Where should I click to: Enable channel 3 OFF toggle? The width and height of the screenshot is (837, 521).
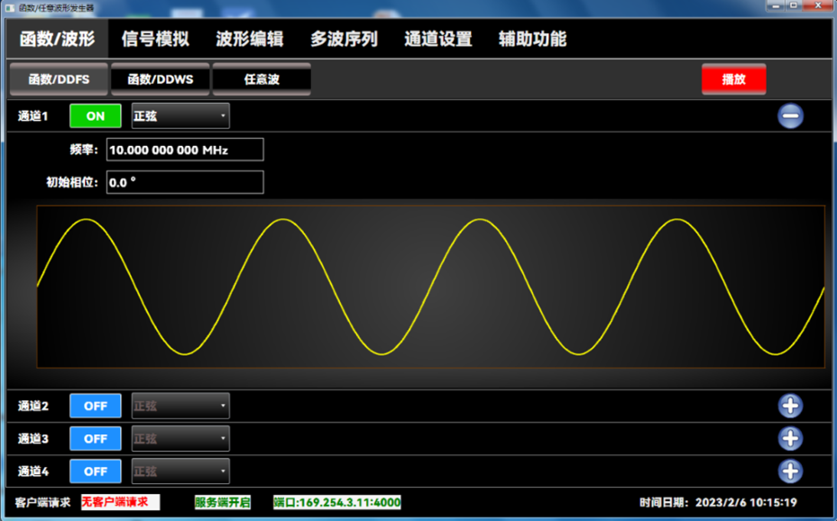pyautogui.click(x=95, y=438)
